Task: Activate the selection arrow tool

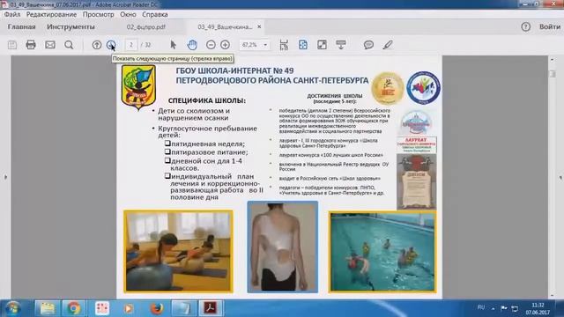Action: point(174,45)
